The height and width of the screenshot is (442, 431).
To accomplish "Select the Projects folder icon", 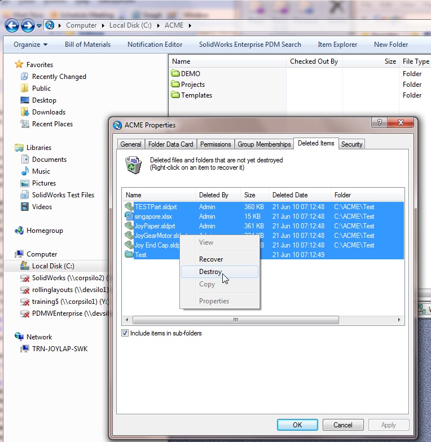I will coord(175,84).
